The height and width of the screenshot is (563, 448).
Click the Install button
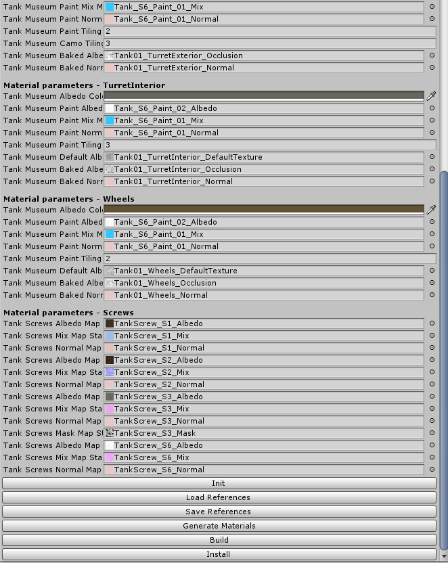coord(219,554)
